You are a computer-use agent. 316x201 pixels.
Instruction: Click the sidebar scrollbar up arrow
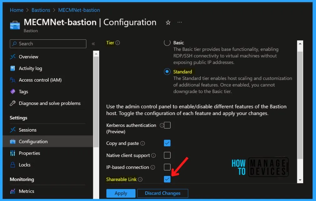pos(96,54)
